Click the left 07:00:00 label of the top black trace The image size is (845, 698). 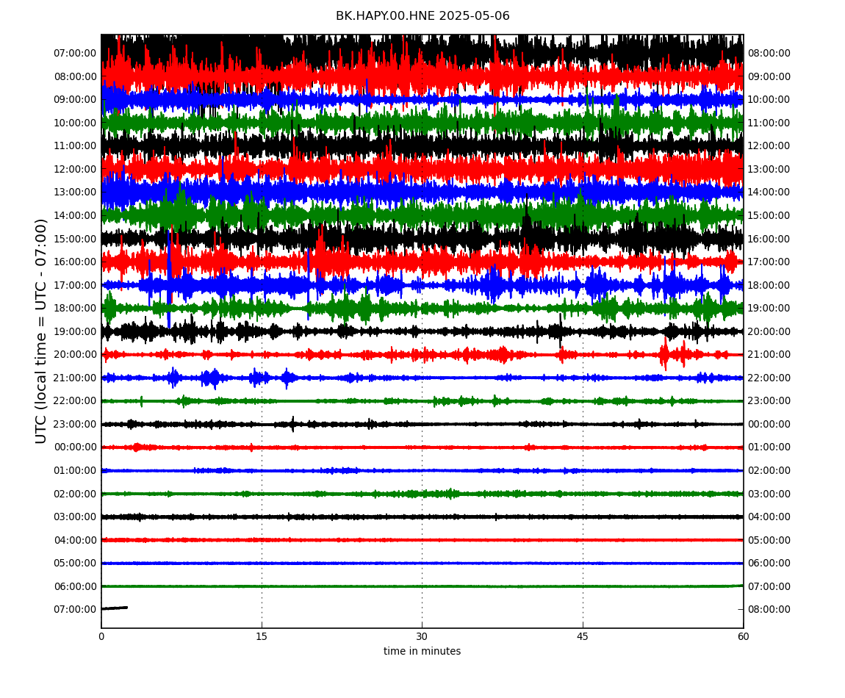point(75,53)
